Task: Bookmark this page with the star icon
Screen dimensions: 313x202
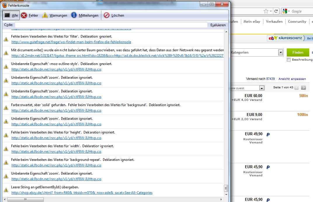Action: click(x=266, y=11)
